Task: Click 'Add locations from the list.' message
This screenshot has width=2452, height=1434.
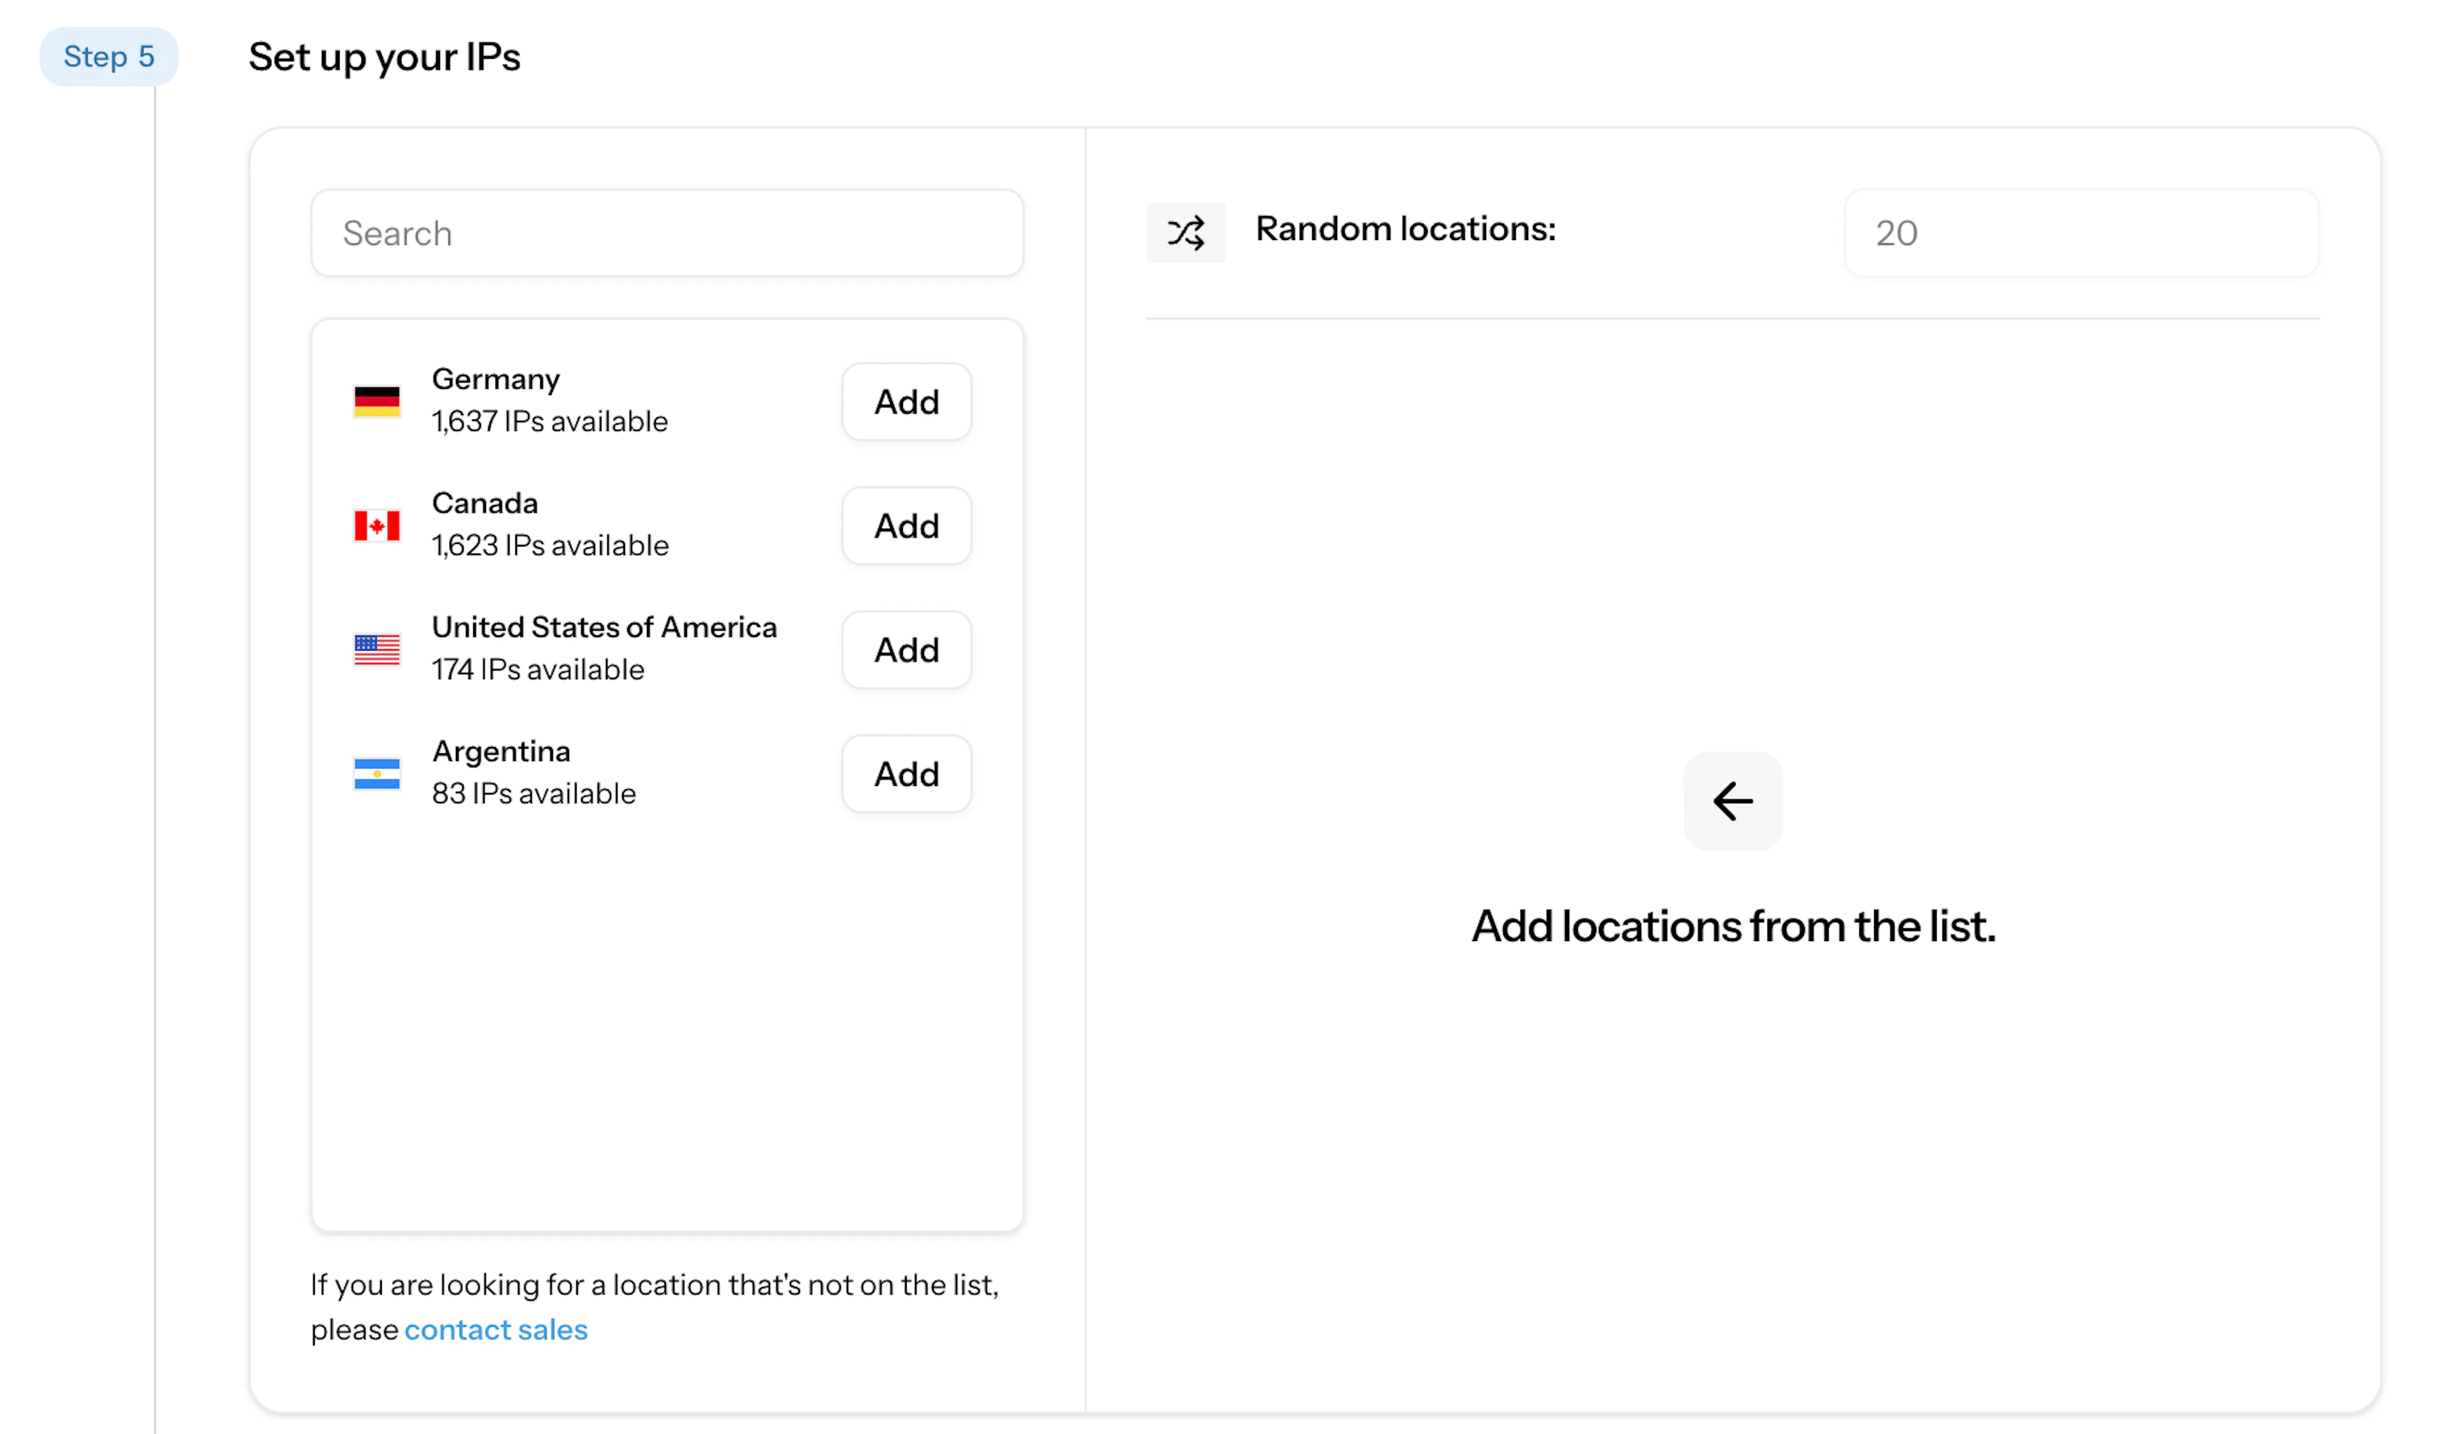Action: (1733, 925)
